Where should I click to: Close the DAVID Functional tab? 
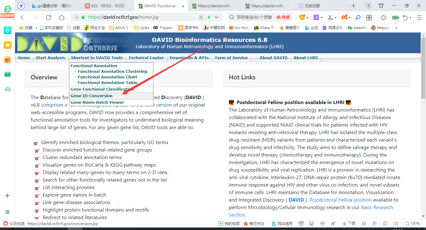(x=183, y=6)
